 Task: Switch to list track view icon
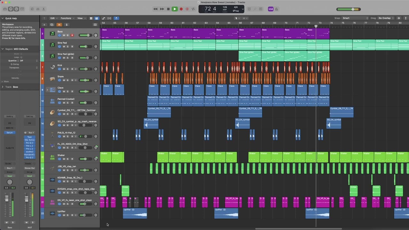tap(96, 18)
